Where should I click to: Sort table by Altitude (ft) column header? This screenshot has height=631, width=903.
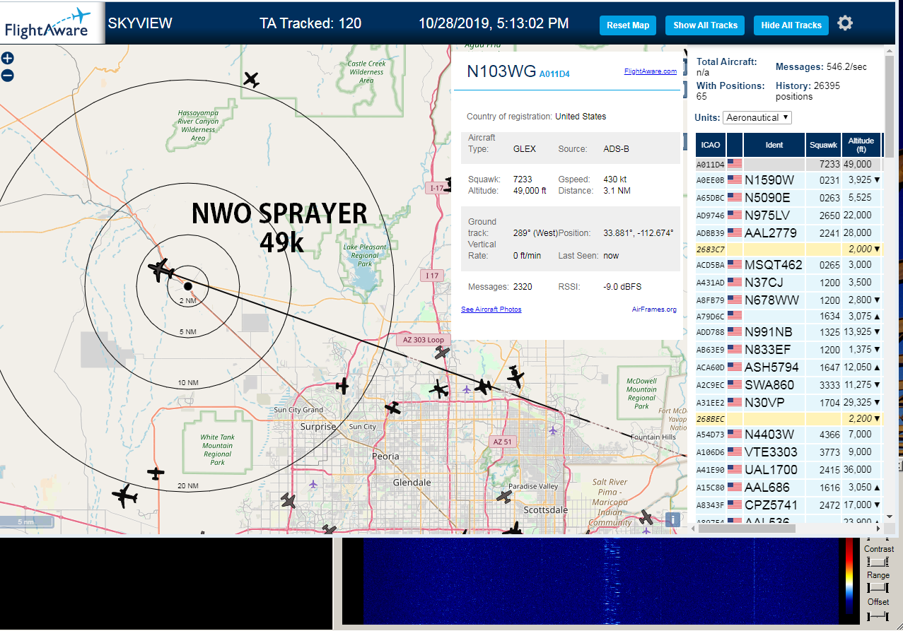coord(861,145)
